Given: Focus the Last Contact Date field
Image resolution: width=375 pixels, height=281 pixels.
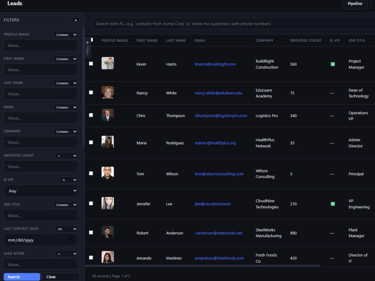Looking at the screenshot, I should point(40,240).
